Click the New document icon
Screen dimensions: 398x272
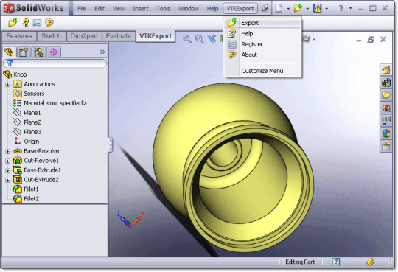(x=279, y=8)
